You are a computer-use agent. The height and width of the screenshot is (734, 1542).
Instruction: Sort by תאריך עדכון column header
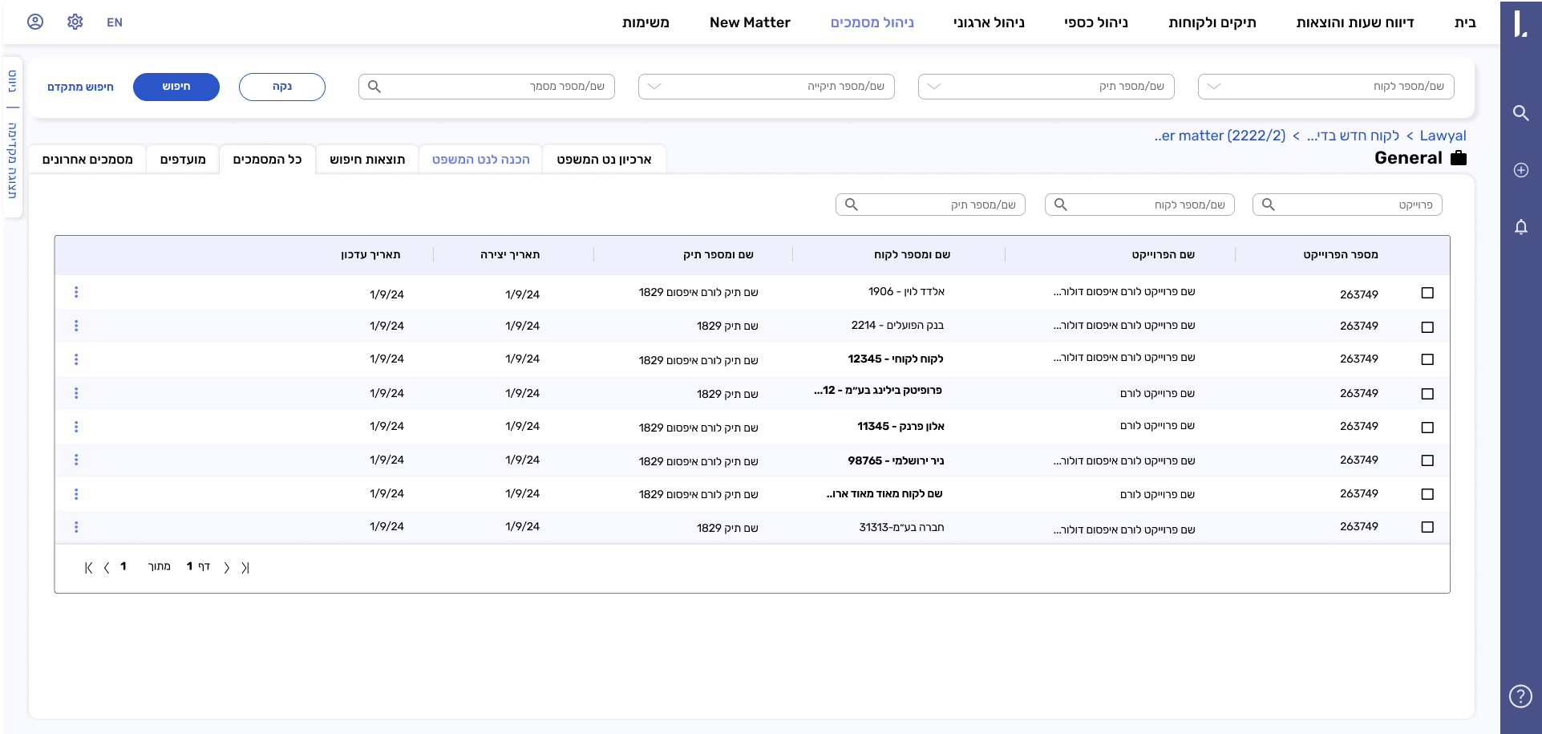370,254
